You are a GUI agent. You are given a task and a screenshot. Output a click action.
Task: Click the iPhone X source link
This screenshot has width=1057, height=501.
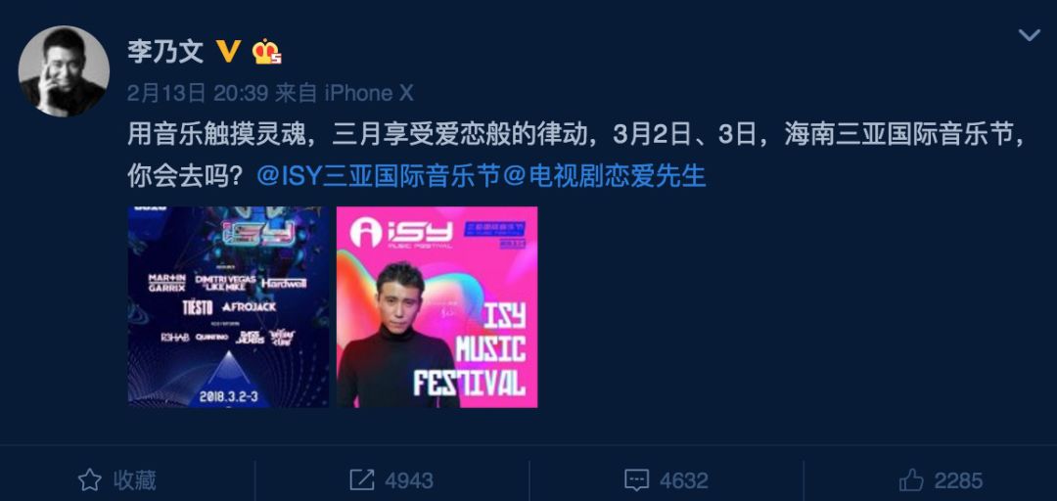pyautogui.click(x=369, y=93)
